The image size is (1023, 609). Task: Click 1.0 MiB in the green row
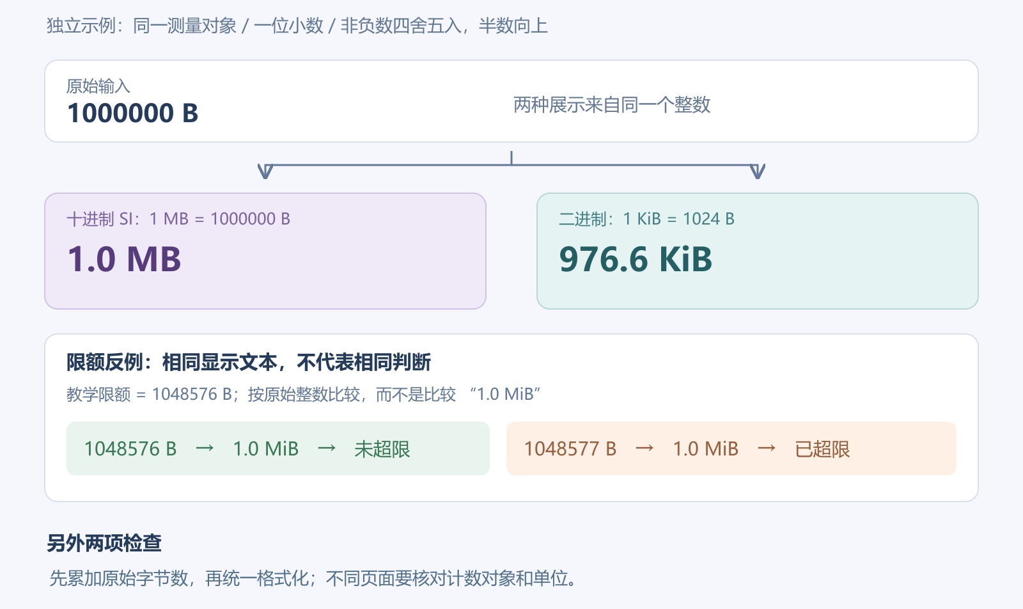coord(266,448)
